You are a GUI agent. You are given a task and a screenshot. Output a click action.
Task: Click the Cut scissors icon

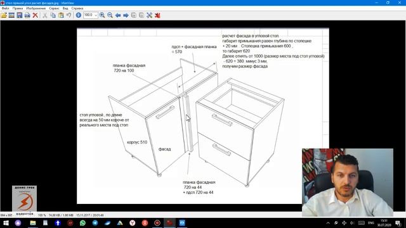(x=45, y=15)
